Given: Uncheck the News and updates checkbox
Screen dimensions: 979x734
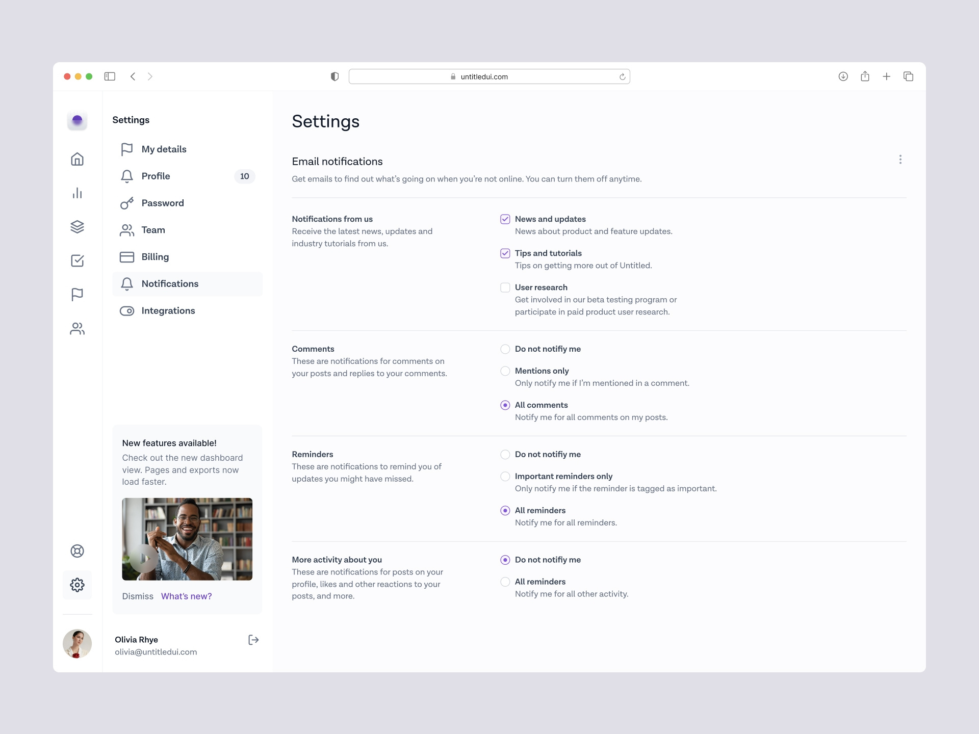Looking at the screenshot, I should click(505, 219).
